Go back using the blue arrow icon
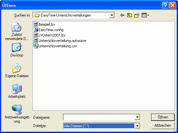Screen dimensions: 178x133 [122, 15]
